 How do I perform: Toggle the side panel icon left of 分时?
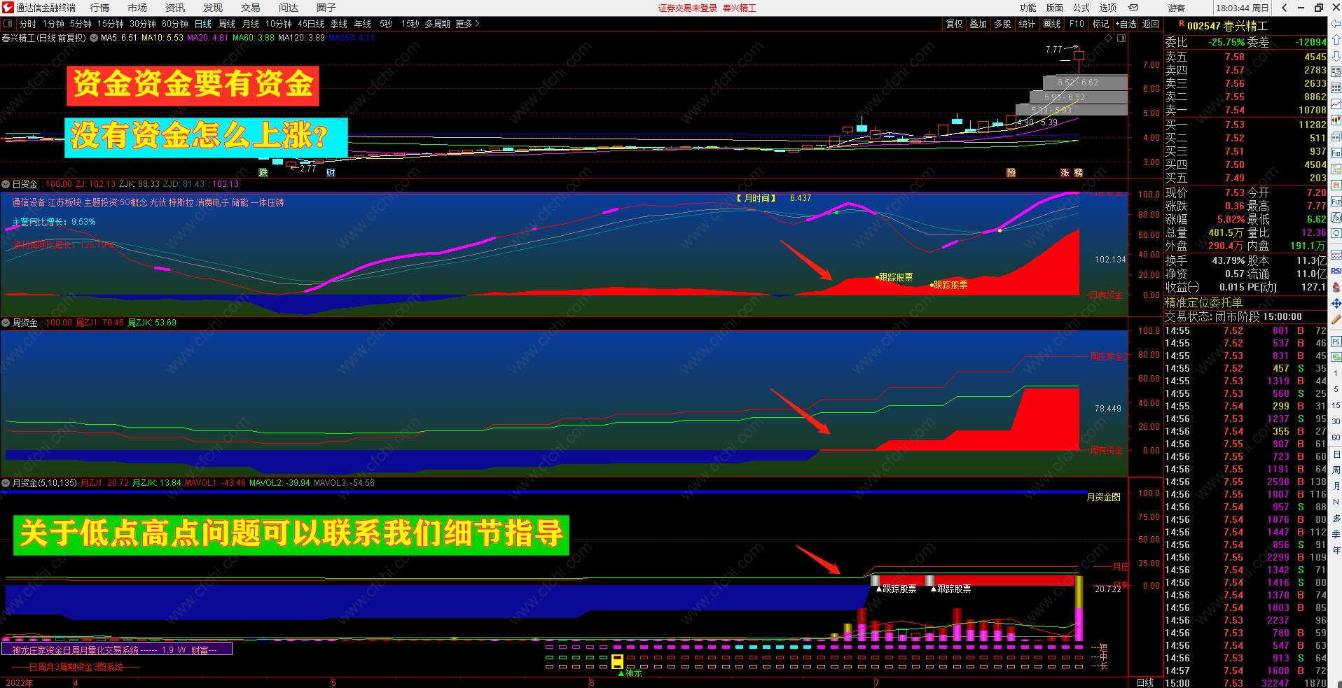pyautogui.click(x=8, y=24)
